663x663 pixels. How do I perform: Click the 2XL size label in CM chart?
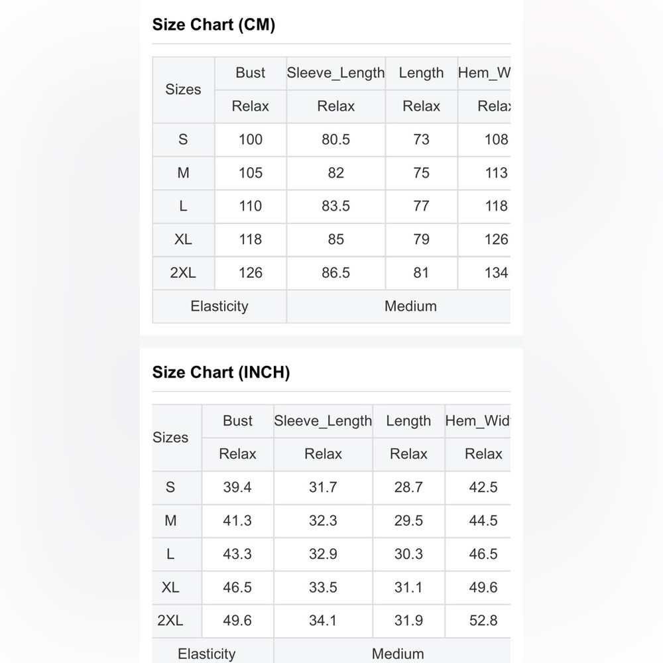(183, 272)
